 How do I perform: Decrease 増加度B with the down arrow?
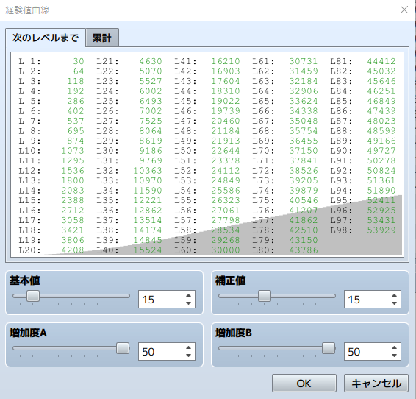[394, 356]
